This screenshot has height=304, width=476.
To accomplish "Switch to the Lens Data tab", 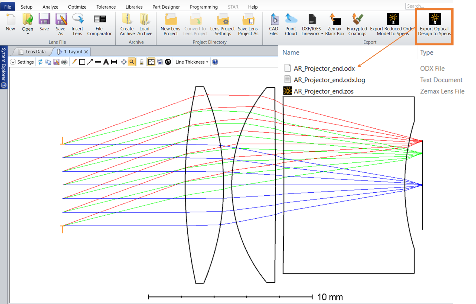I will (x=35, y=52).
